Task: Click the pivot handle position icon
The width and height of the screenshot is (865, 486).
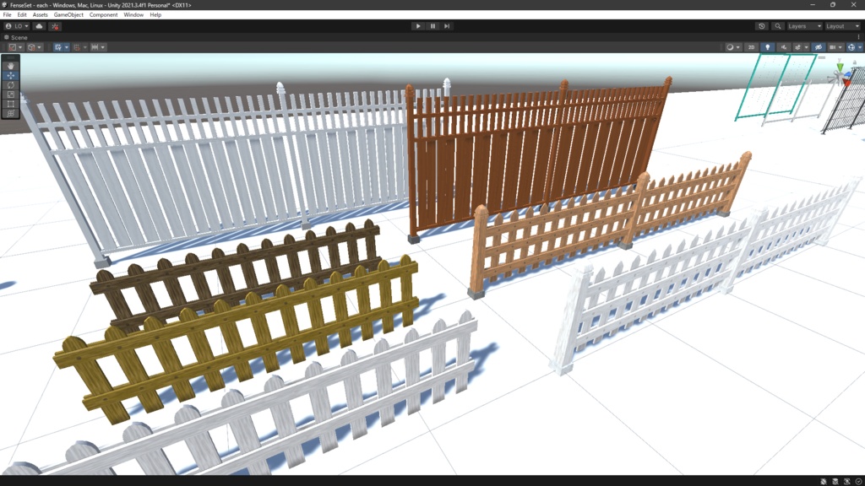Action: [x=12, y=47]
